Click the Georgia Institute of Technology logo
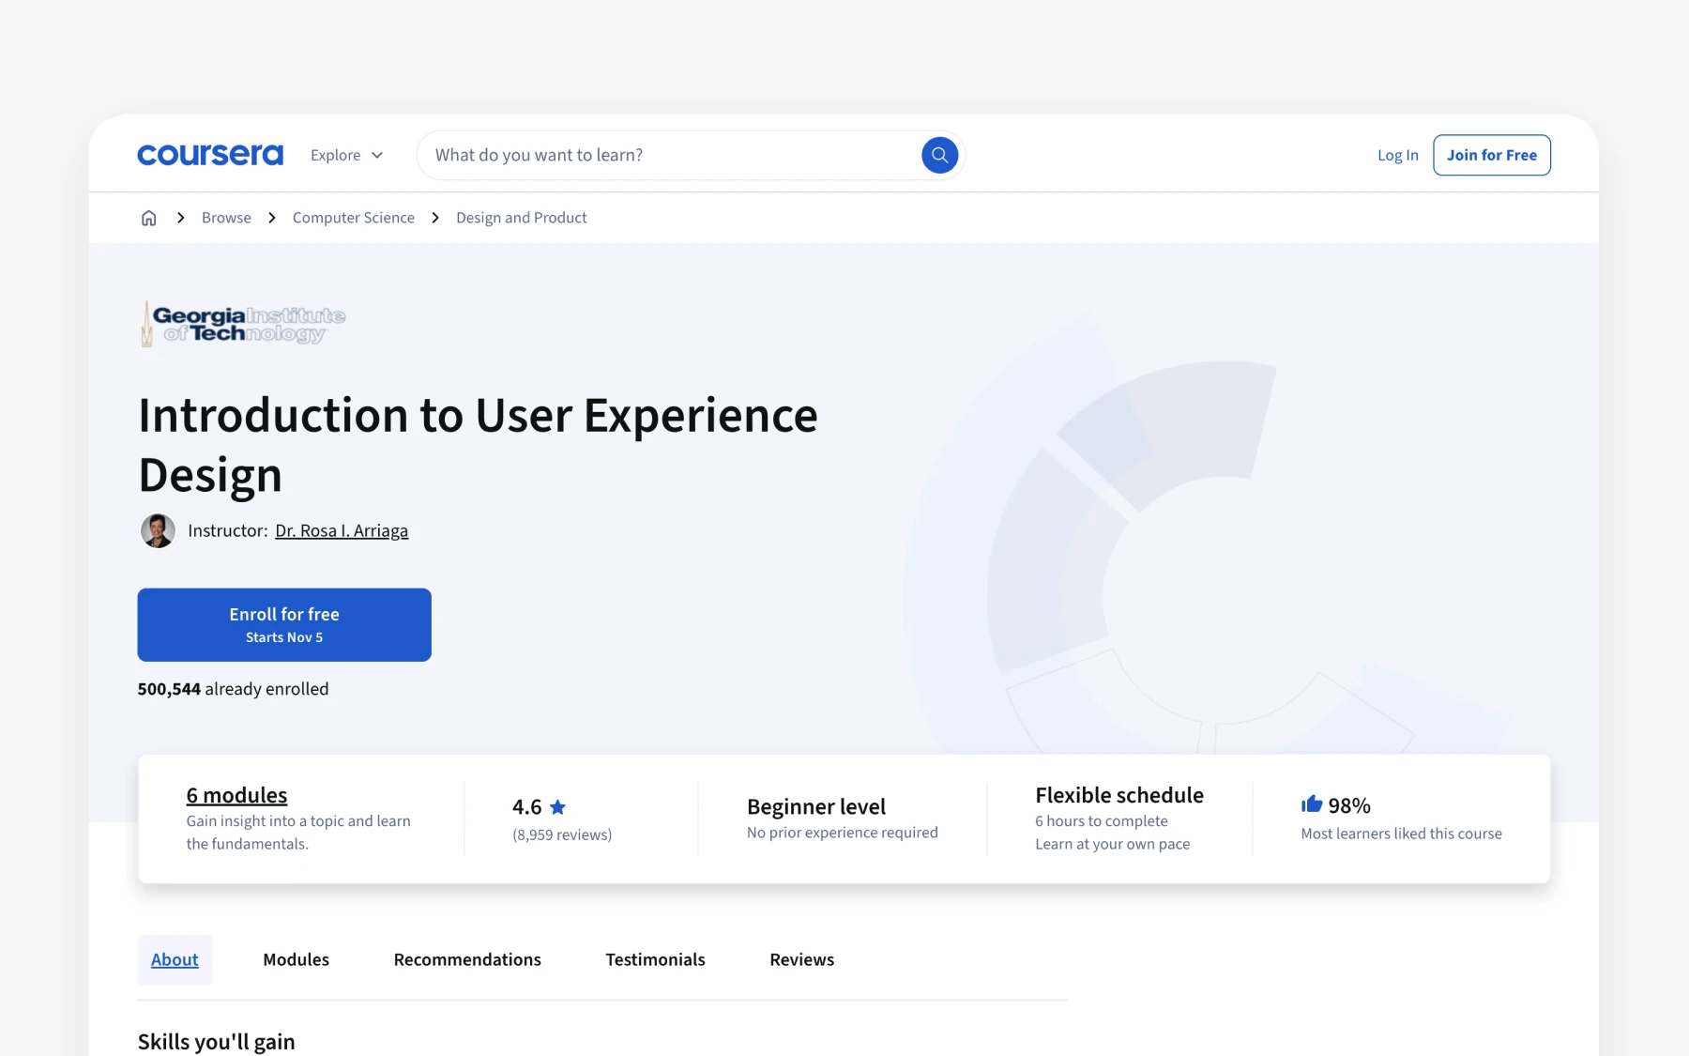This screenshot has height=1056, width=1689. pyautogui.click(x=243, y=324)
